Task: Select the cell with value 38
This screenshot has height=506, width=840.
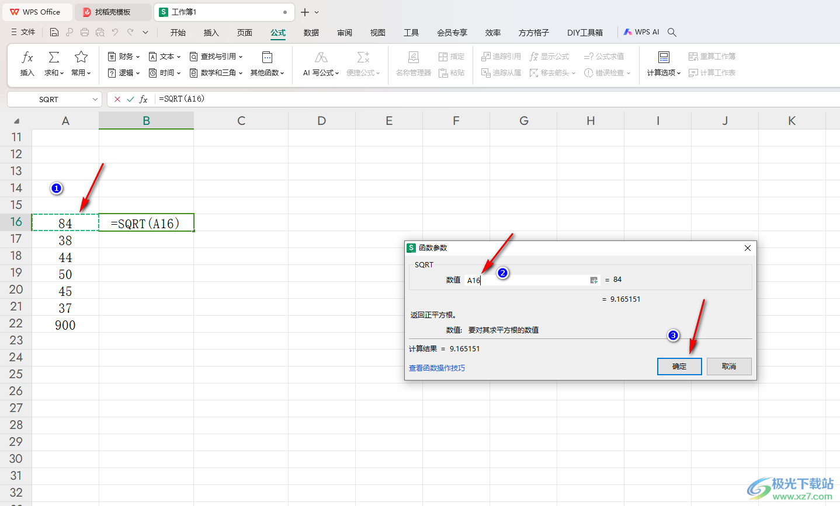Action: point(65,240)
